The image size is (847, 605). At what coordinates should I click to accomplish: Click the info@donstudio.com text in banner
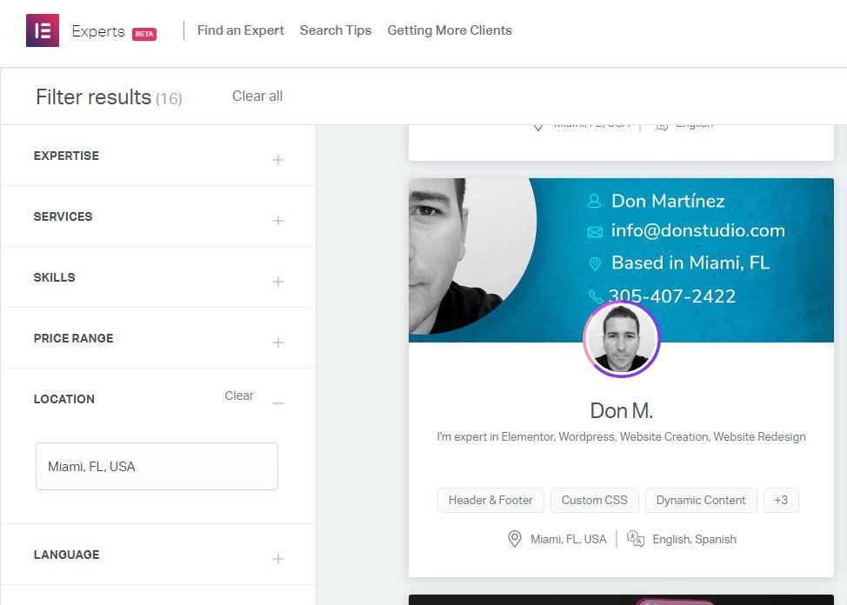(x=698, y=230)
